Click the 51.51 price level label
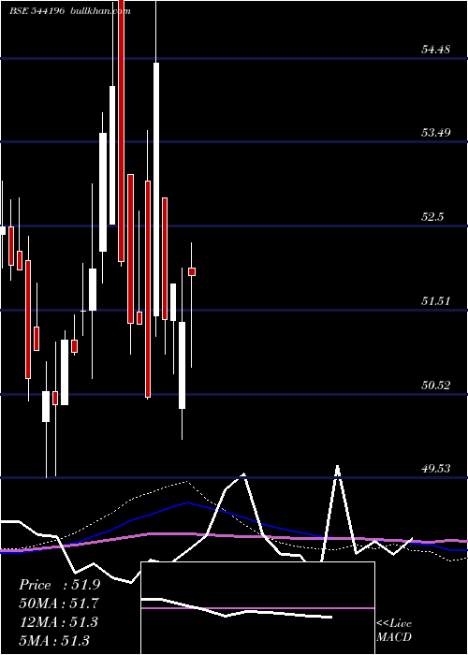The height and width of the screenshot is (655, 468). click(435, 300)
